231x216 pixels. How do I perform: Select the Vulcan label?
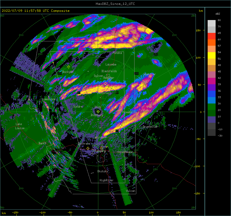(x=130, y=191)
